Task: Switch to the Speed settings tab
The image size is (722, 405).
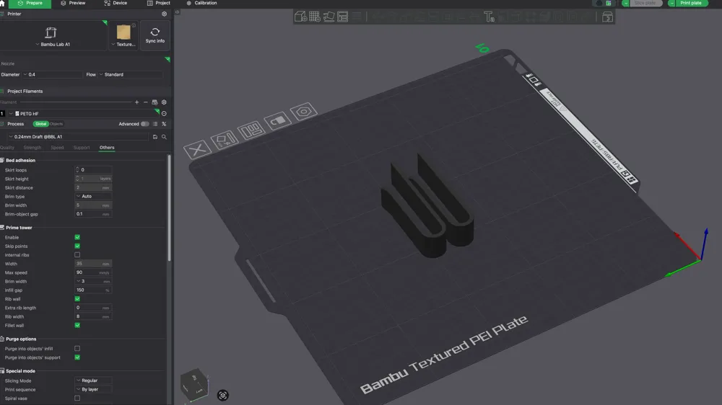Action: point(57,148)
